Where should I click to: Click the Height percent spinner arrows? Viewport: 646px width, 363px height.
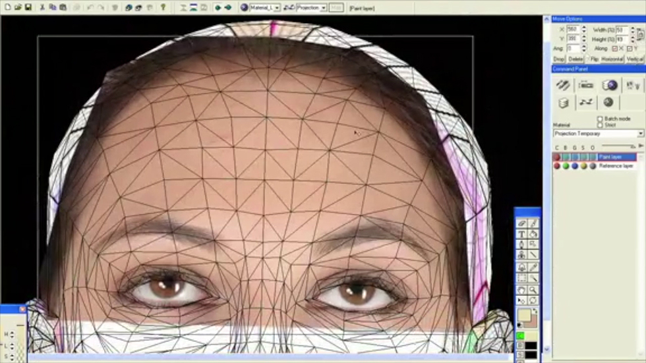[x=632, y=39]
